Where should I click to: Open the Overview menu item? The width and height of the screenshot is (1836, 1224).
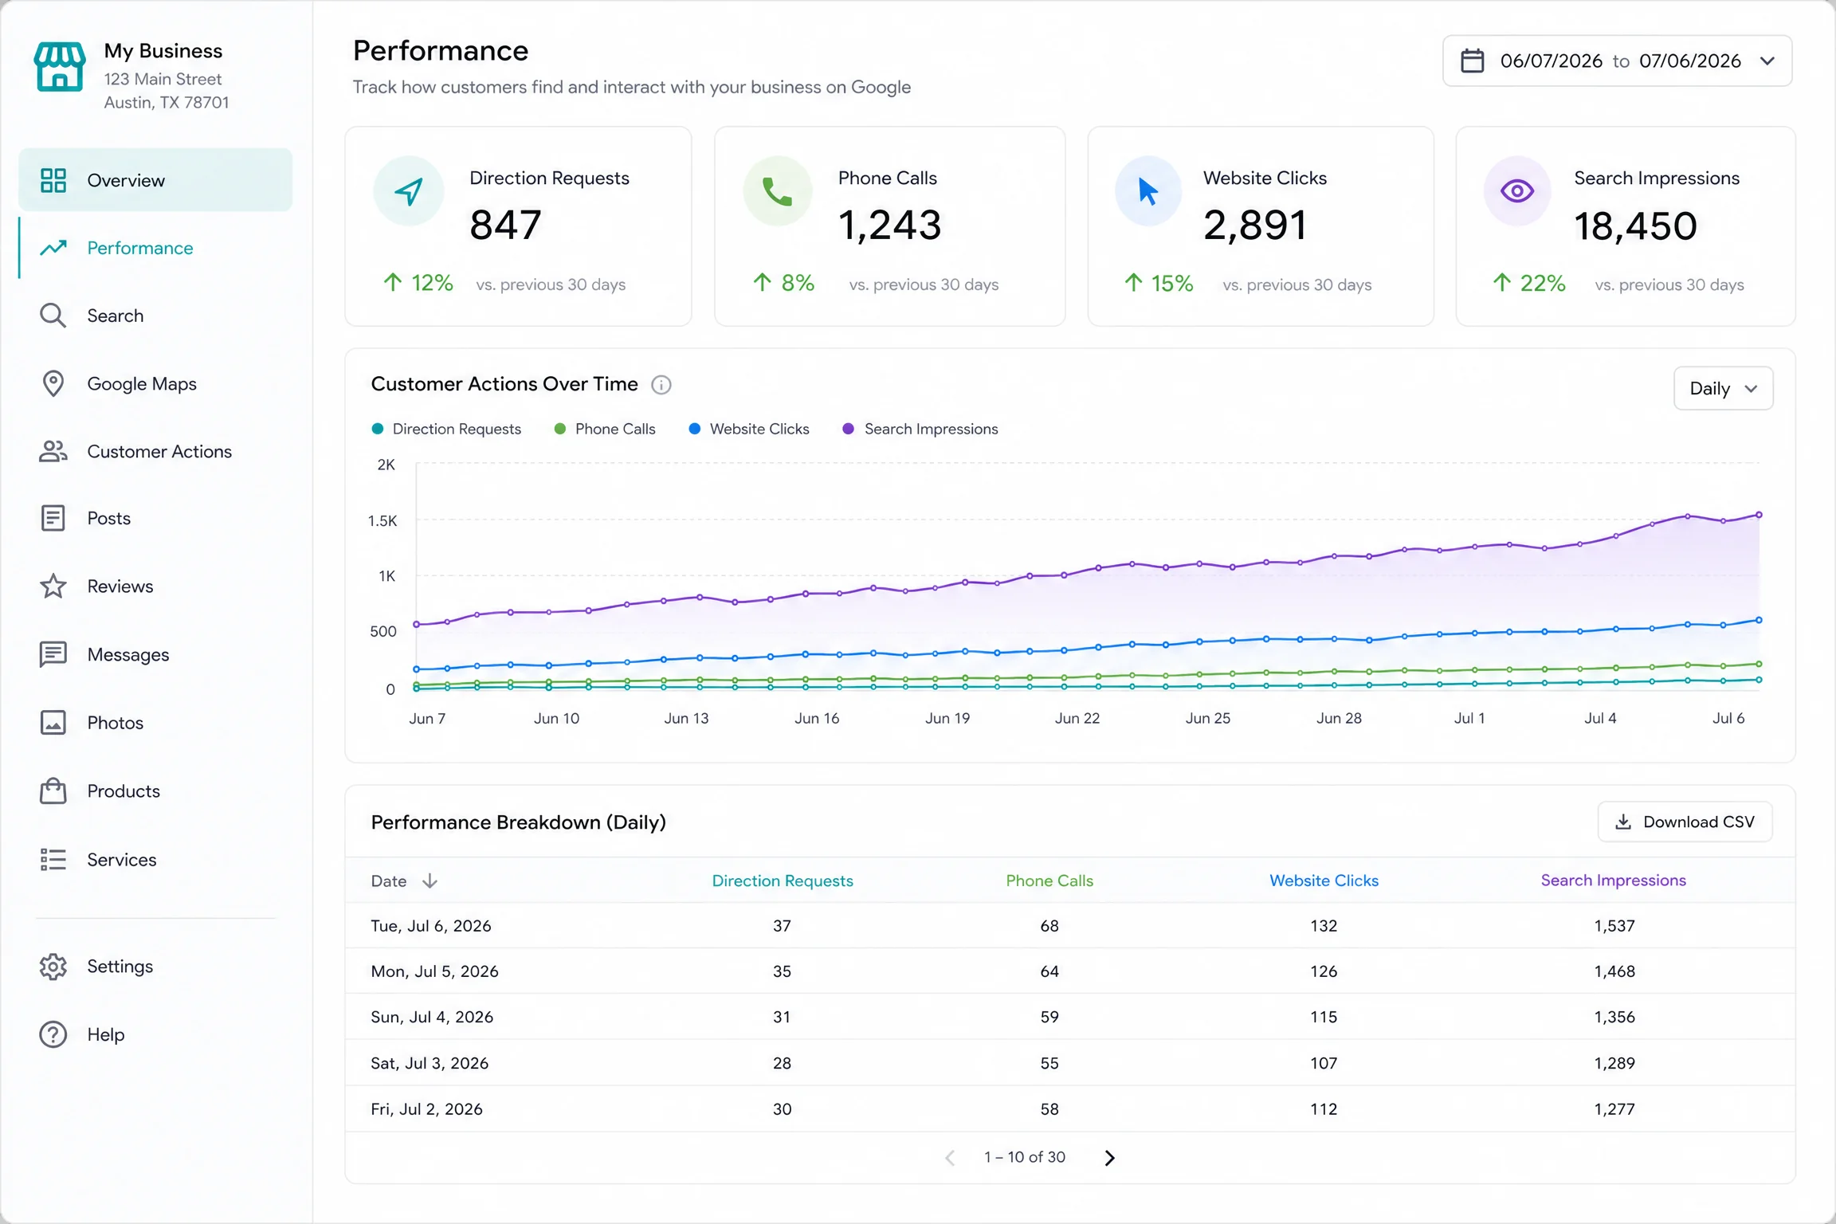click(155, 180)
